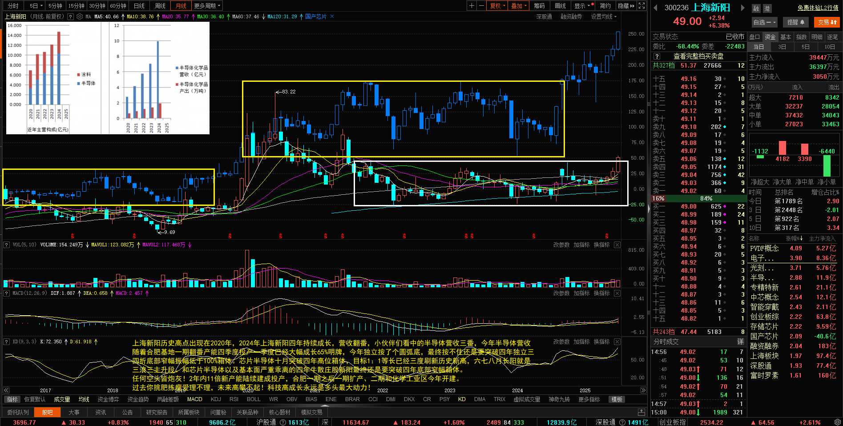The image size is (843, 426).
Task: Open 盘口 tab in side panel
Action: 754,37
